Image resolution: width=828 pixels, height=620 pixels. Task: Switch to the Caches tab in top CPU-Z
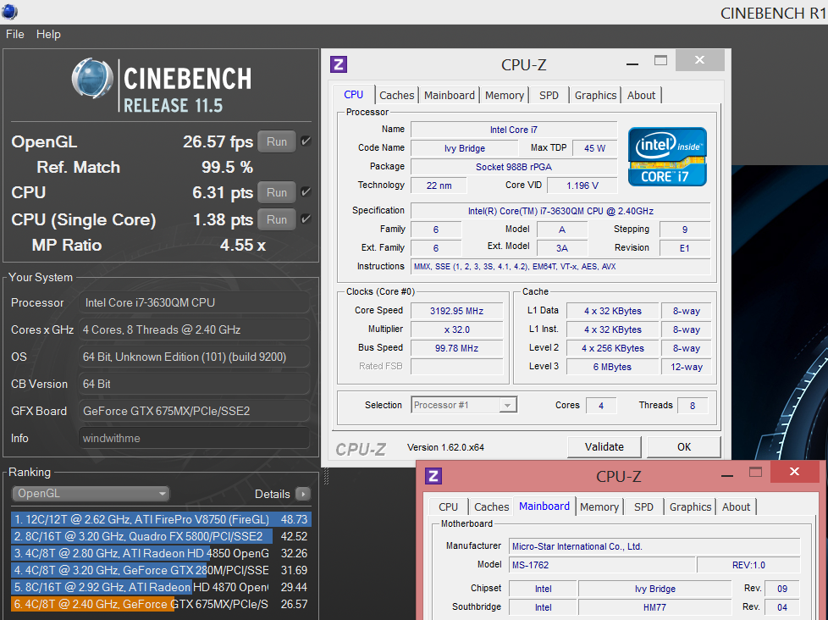[x=396, y=95]
